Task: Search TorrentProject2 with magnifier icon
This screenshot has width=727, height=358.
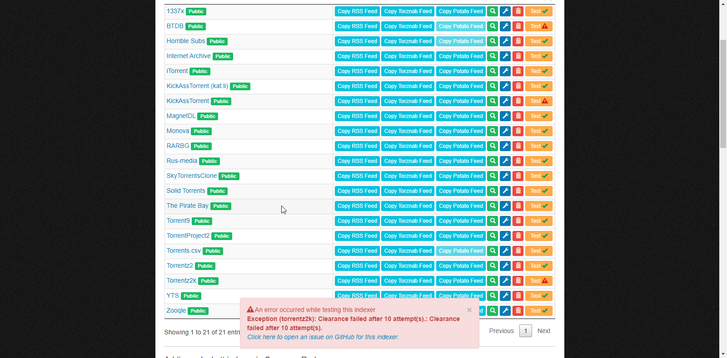Action: pos(493,236)
